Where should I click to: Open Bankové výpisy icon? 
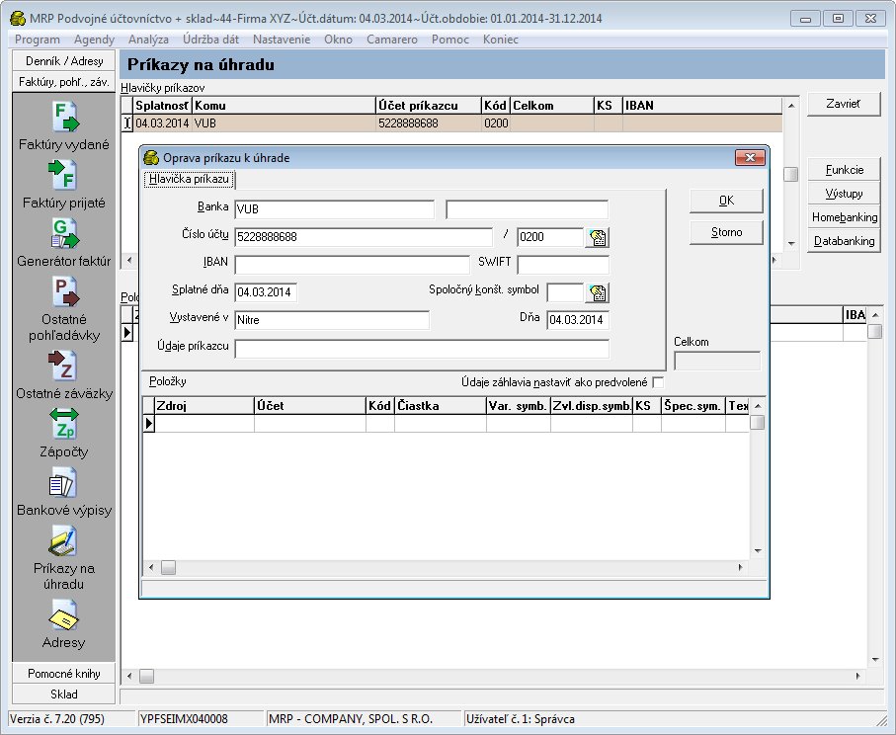tap(63, 483)
